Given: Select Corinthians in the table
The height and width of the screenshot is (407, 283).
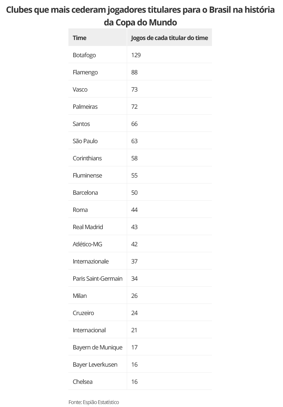Looking at the screenshot, I should click(87, 158).
